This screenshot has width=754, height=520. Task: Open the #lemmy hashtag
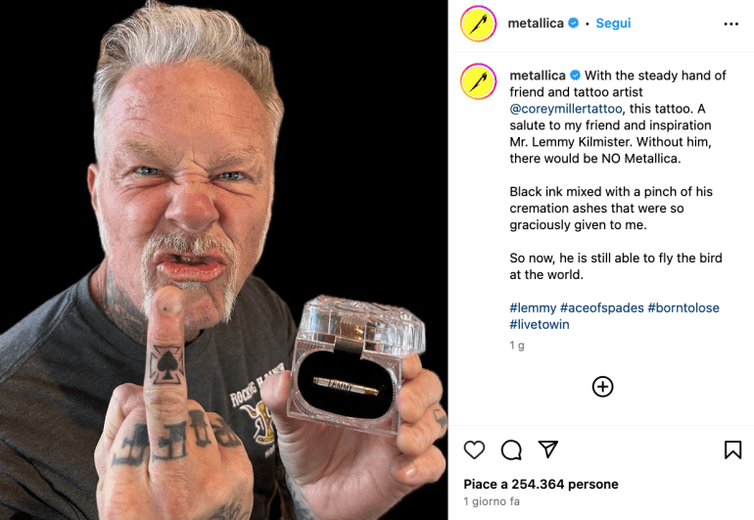(533, 307)
